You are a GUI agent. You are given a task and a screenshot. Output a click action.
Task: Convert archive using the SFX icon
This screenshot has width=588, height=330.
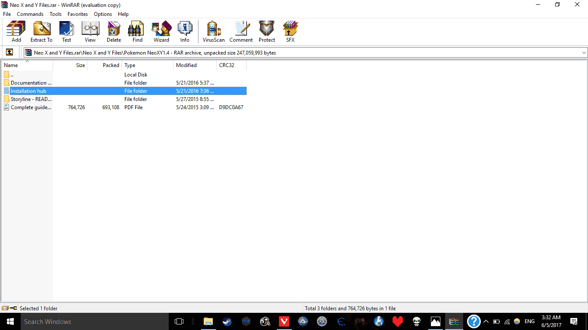(x=290, y=31)
